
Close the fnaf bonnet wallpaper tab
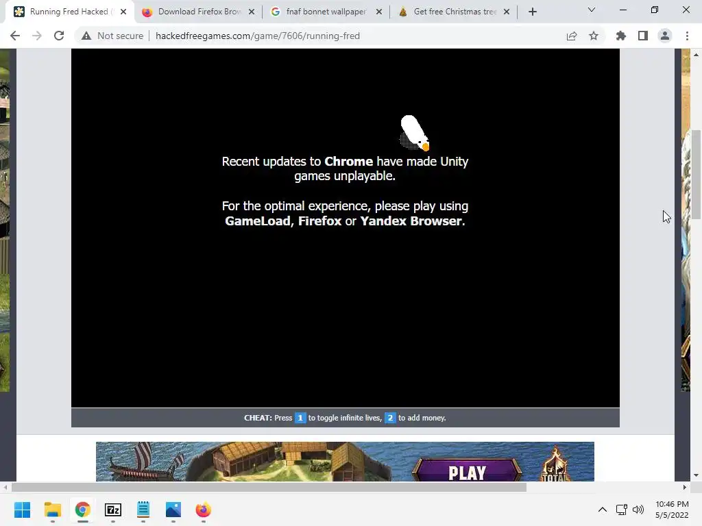click(379, 12)
